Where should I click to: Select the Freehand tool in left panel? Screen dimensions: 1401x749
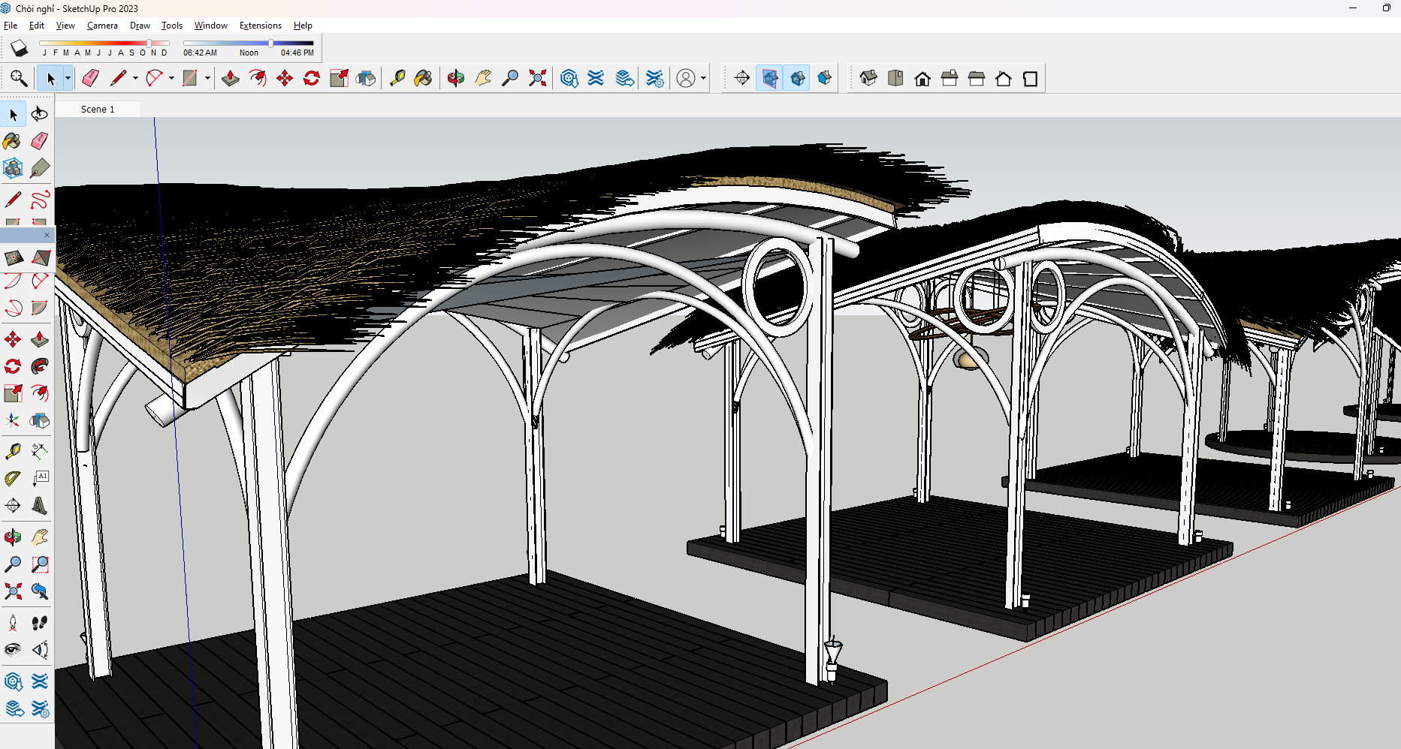point(40,200)
